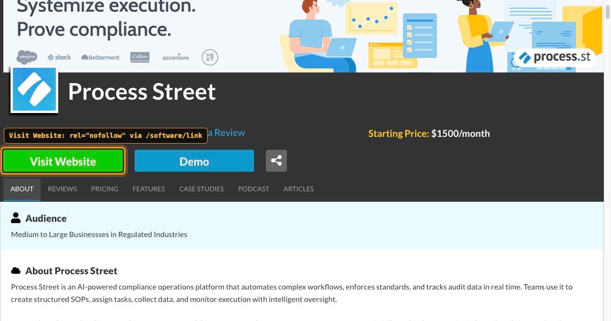Click 'Medium to Large Businessses in Regulated Industries' text
611x321 pixels.
pos(99,234)
